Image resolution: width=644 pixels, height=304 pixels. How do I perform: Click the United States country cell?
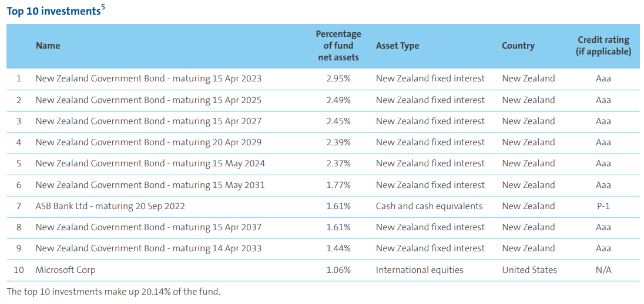[x=529, y=270]
